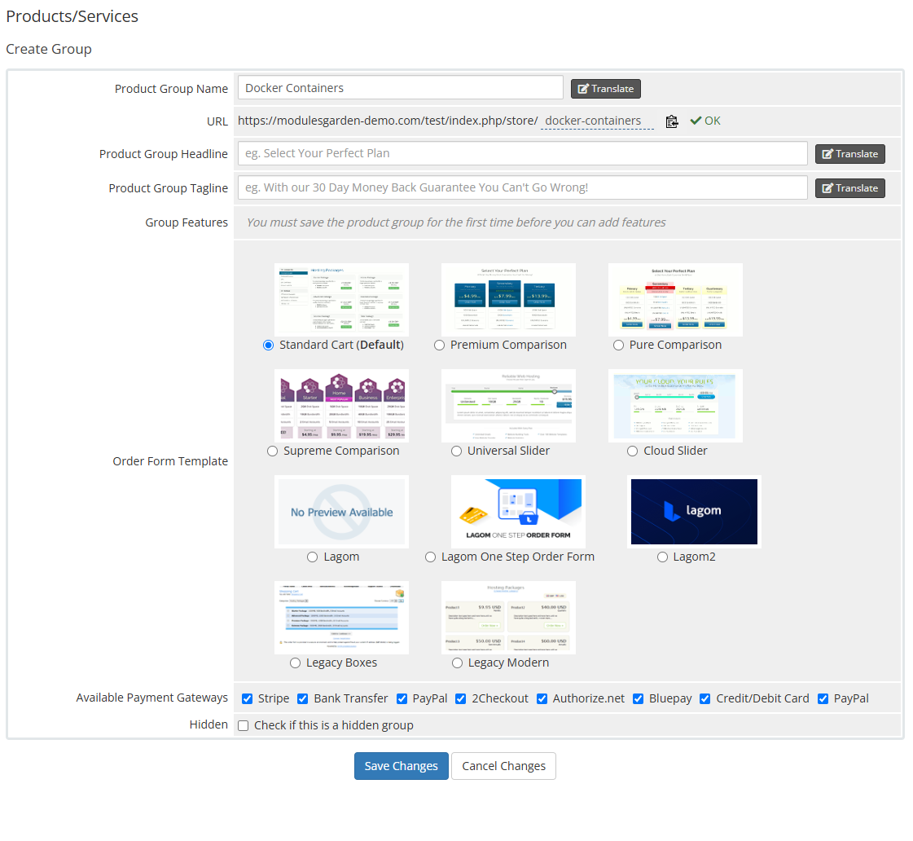Select the Lagom radio button
Image resolution: width=913 pixels, height=841 pixels.
coord(313,557)
